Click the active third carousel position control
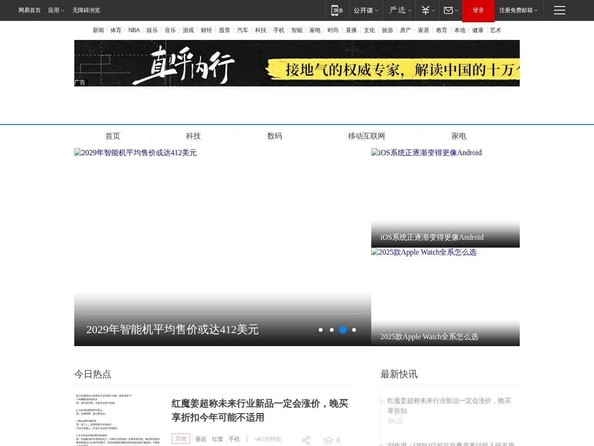This screenshot has width=594, height=446. [343, 330]
